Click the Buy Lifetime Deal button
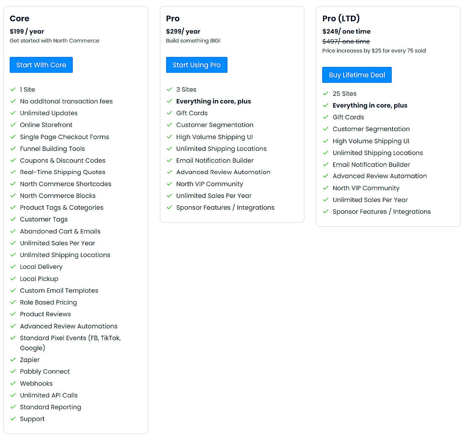 click(x=357, y=75)
